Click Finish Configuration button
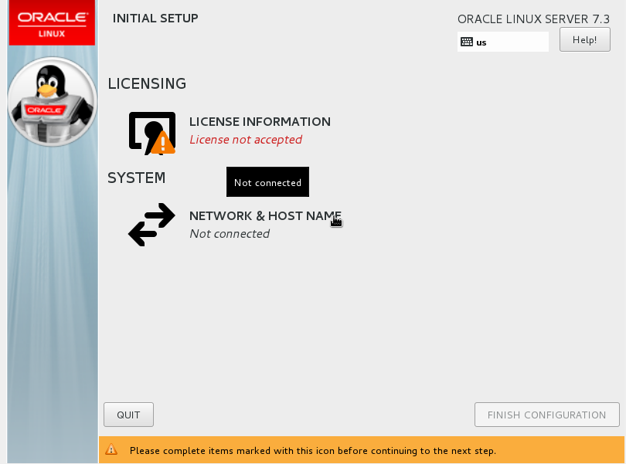Viewport: 626px width, 464px height. (x=547, y=415)
